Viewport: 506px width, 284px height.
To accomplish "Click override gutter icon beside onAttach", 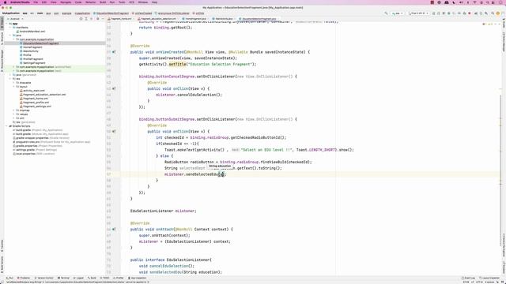I will tap(114, 230).
